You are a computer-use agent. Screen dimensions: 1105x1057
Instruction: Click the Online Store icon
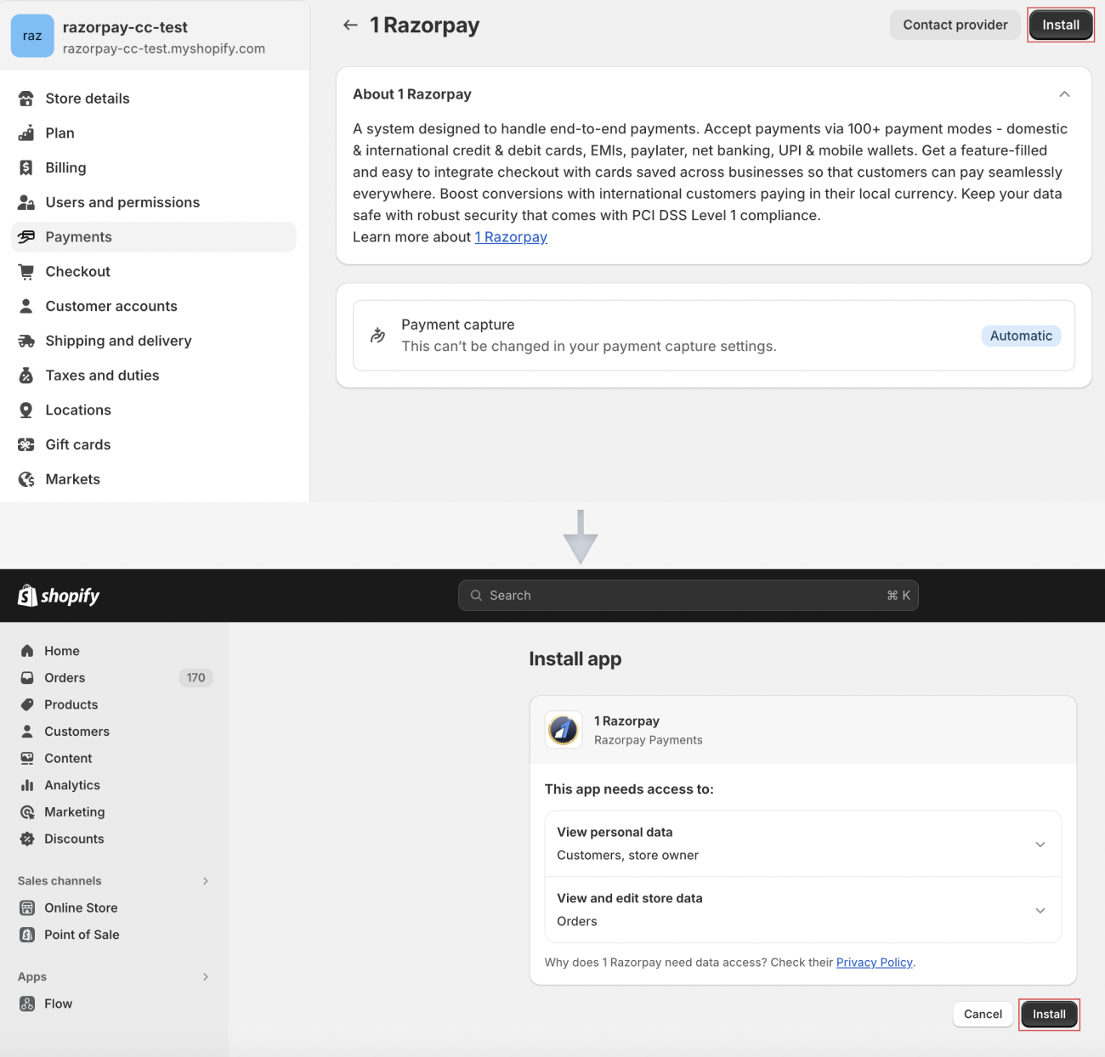coord(27,907)
